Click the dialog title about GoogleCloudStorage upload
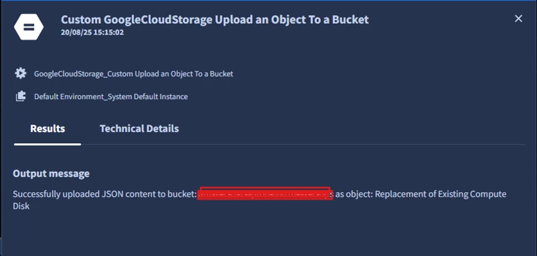Screen dimensions: 537x256 click(x=215, y=20)
